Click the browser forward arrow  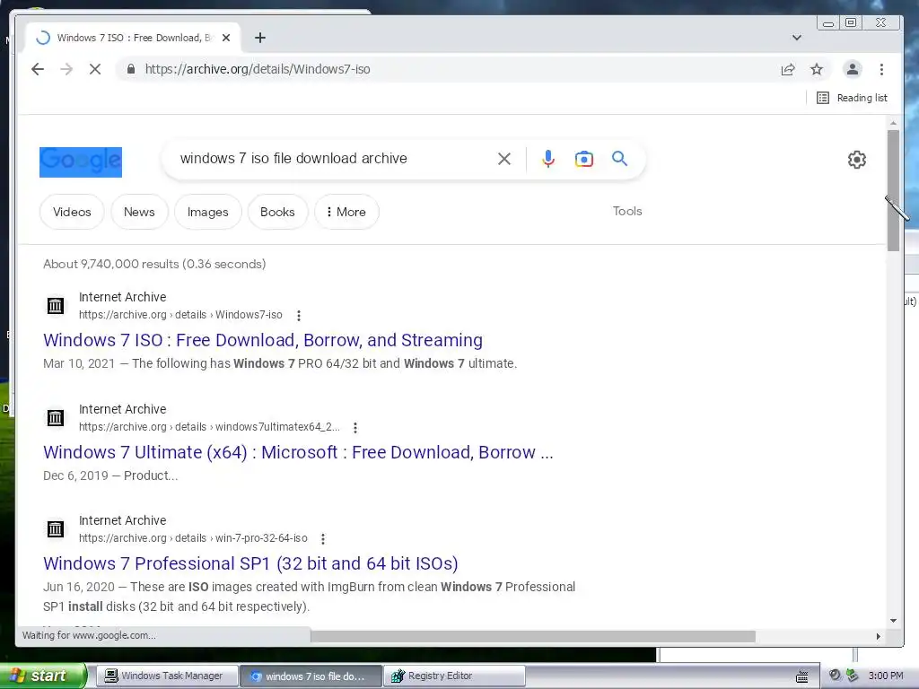tap(66, 69)
